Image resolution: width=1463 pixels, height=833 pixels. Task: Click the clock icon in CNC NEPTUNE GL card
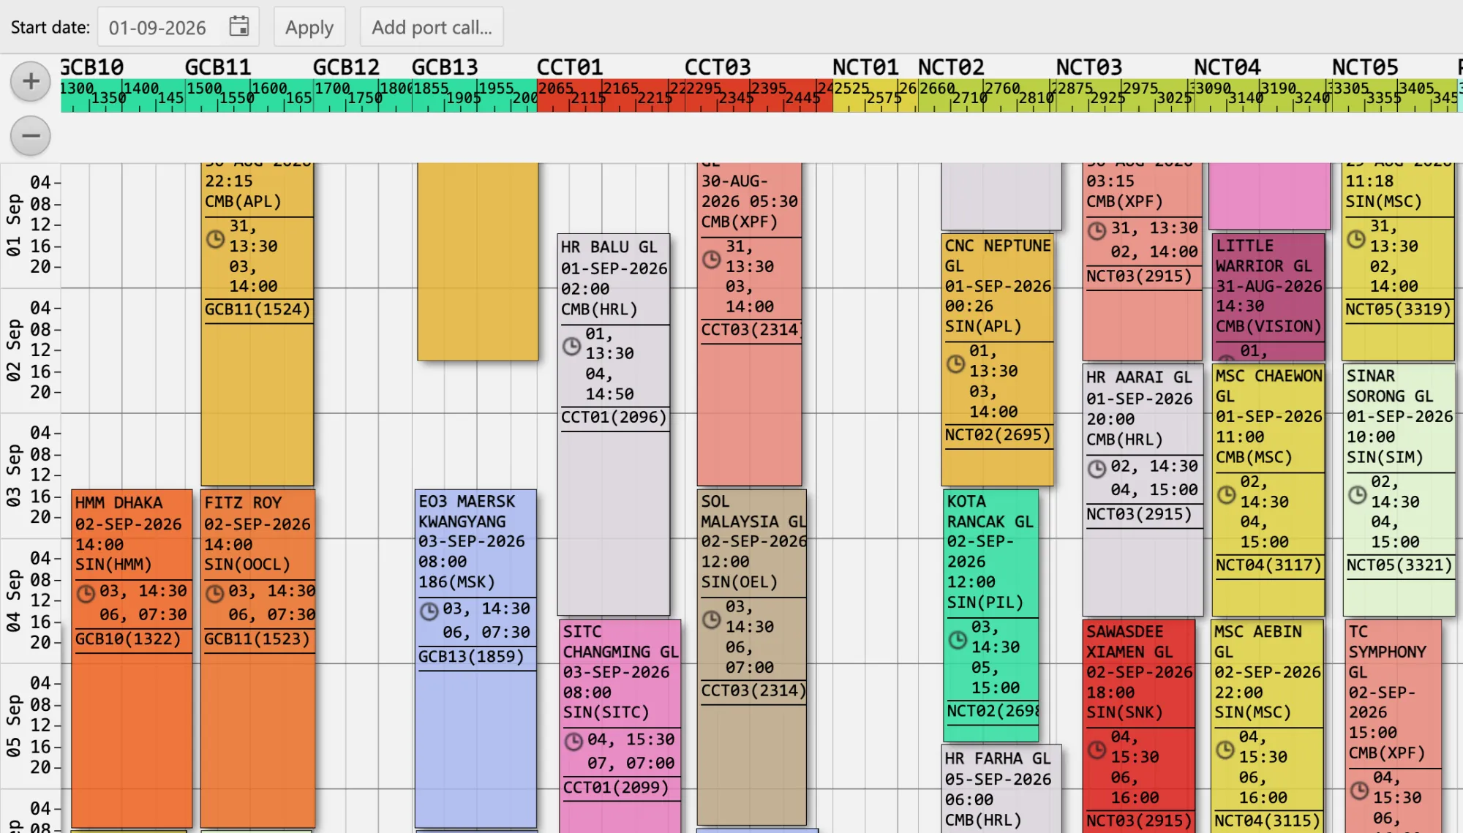(x=956, y=363)
